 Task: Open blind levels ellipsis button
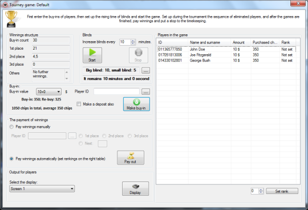click(145, 71)
